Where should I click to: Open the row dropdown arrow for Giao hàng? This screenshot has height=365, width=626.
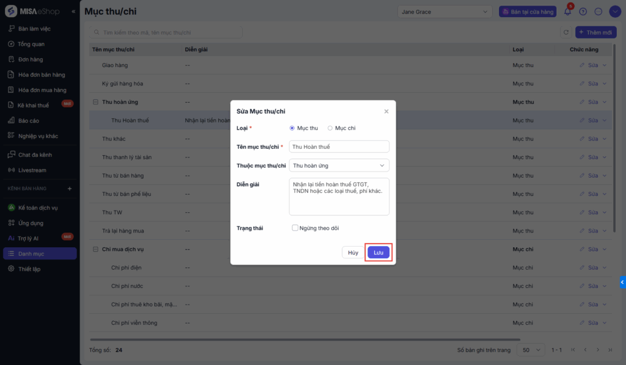point(605,65)
